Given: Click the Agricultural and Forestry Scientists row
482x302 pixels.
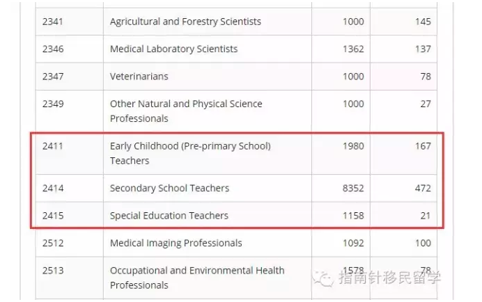Looking at the screenshot, I should [236, 22].
